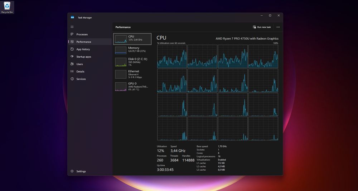The image size is (358, 191).
Task: Click the L2 cache 4,0 MB value
Action: pyautogui.click(x=221, y=166)
